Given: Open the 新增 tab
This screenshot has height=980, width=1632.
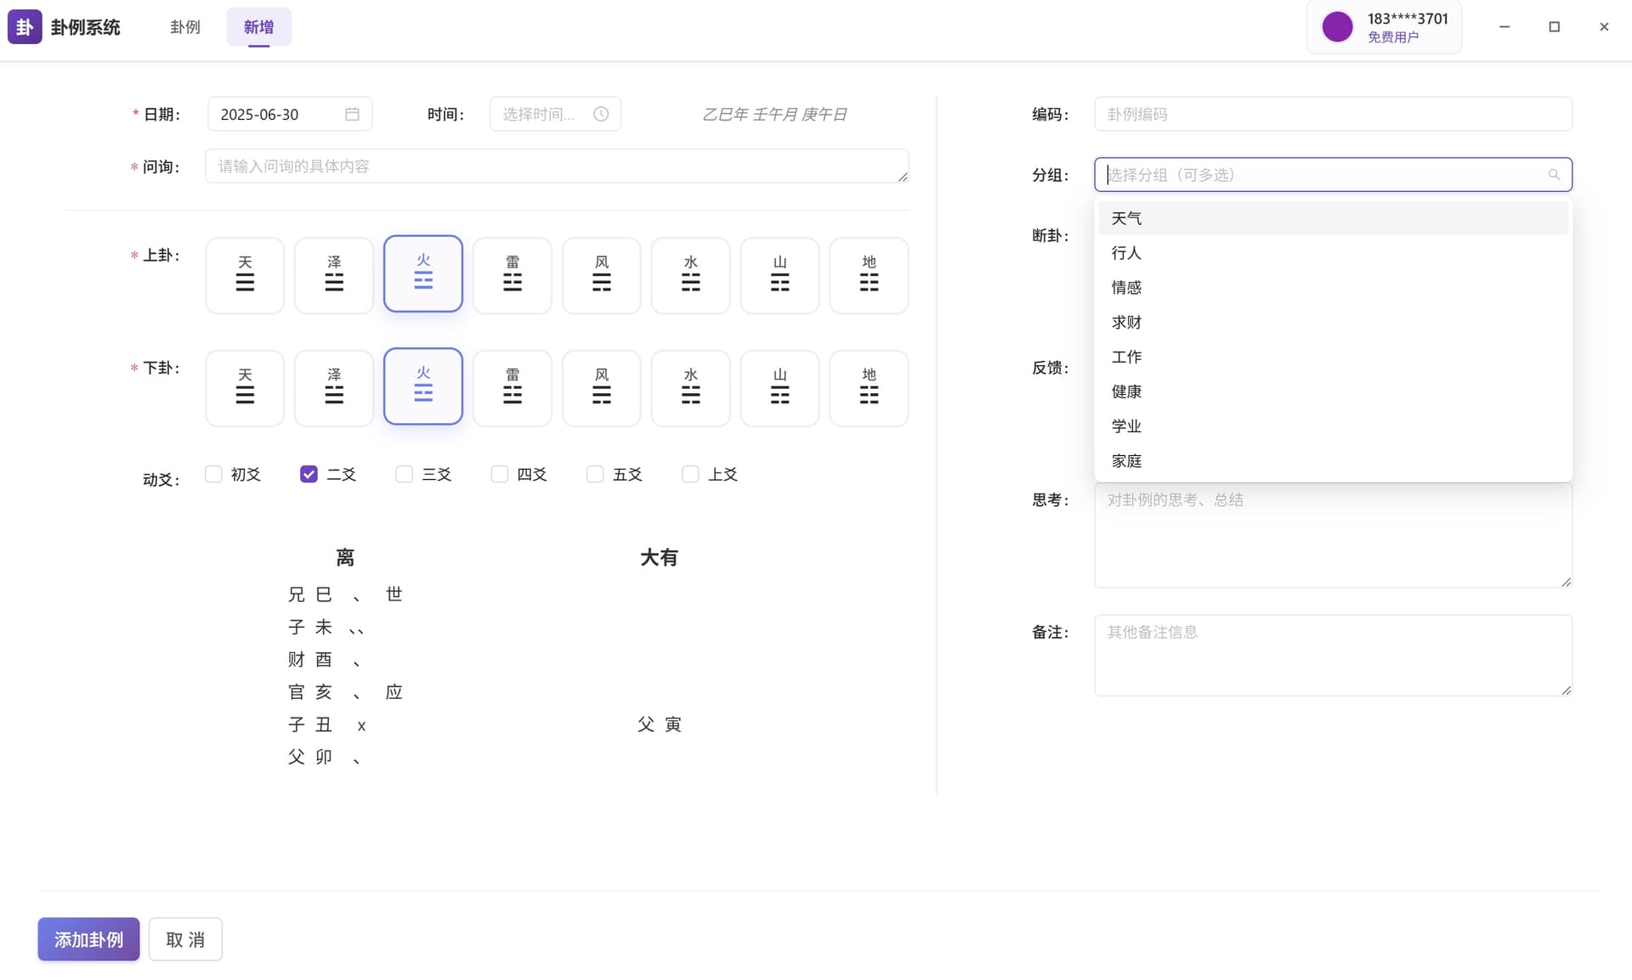Looking at the screenshot, I should (x=258, y=26).
